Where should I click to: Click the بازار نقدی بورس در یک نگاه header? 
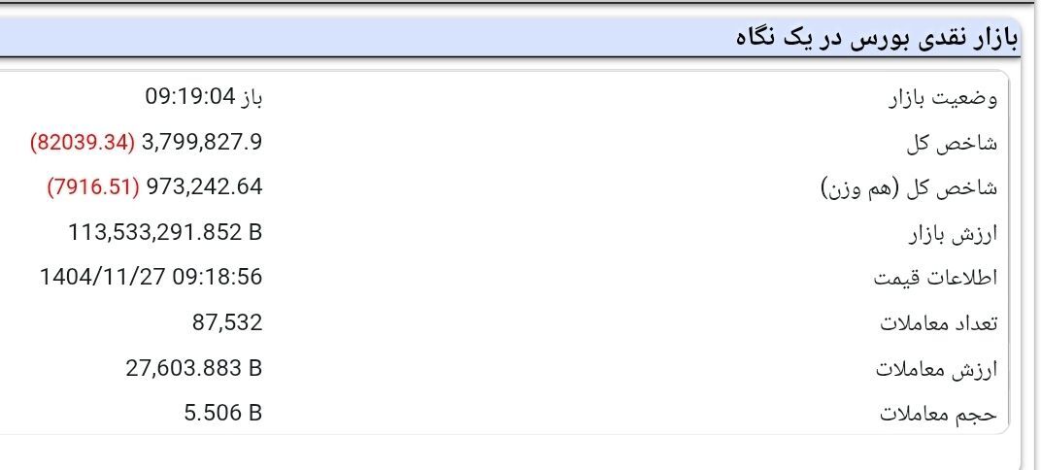click(x=876, y=38)
